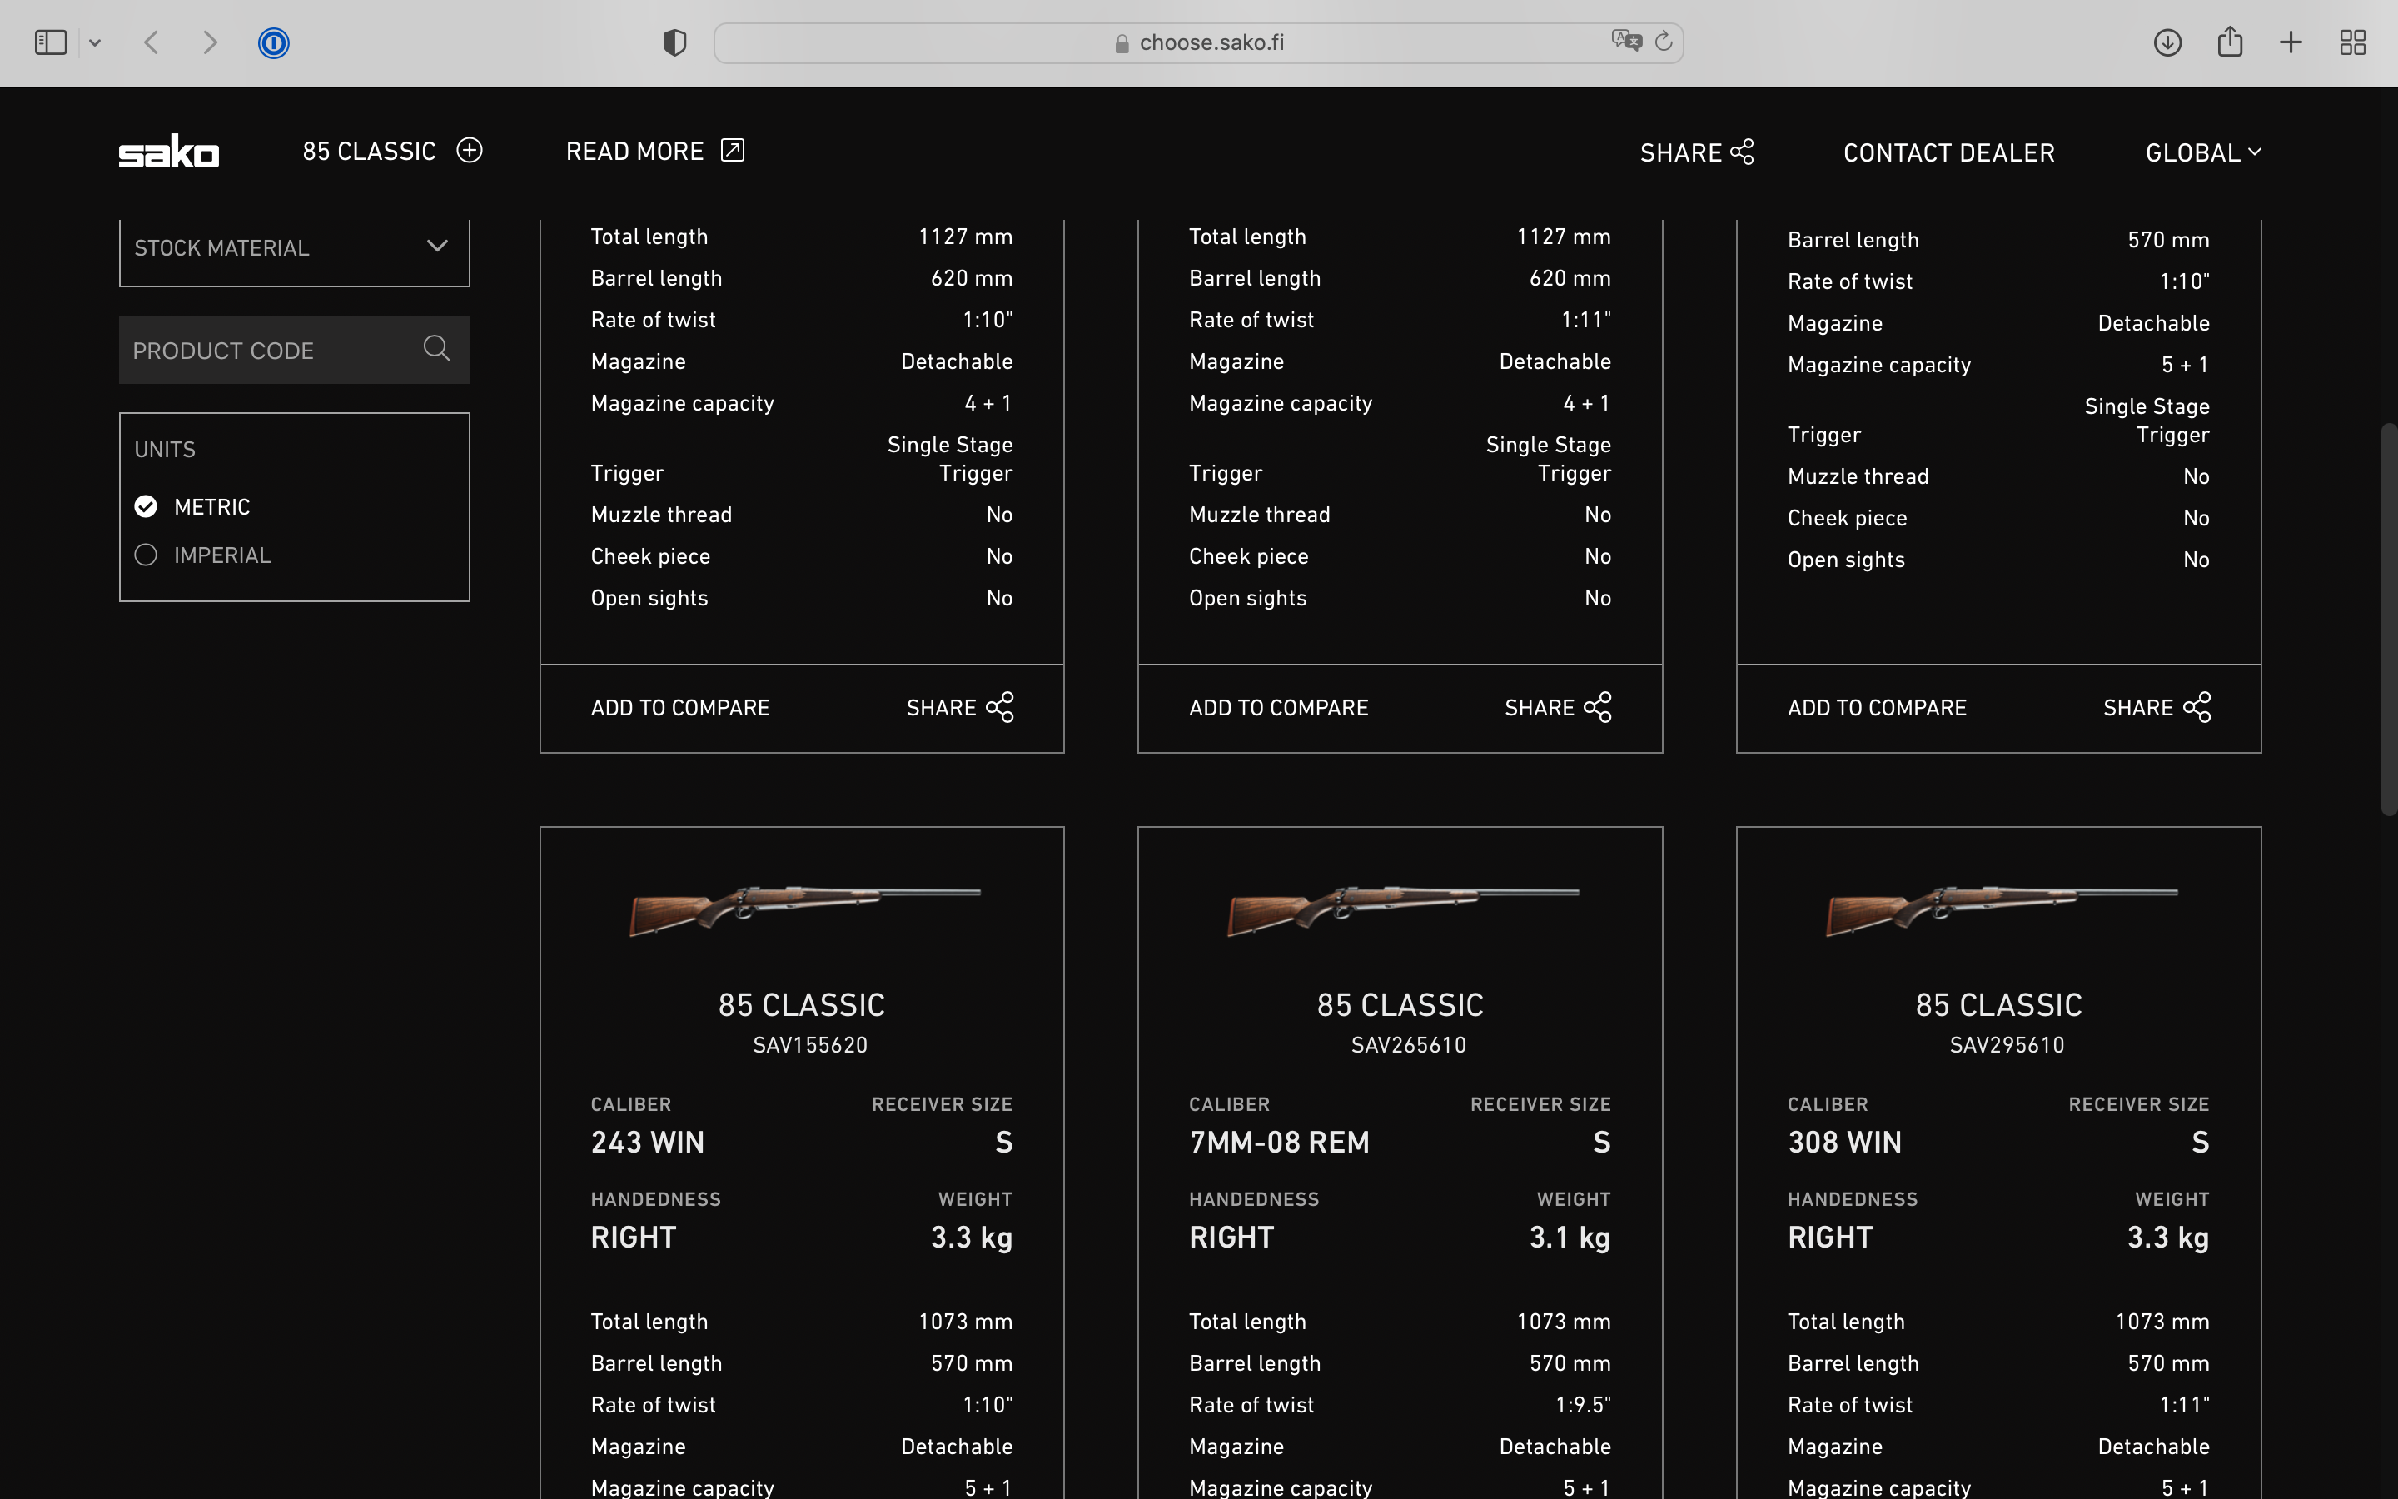This screenshot has height=1499, width=2398.
Task: Go forward with the browser forward arrow
Action: [x=210, y=42]
